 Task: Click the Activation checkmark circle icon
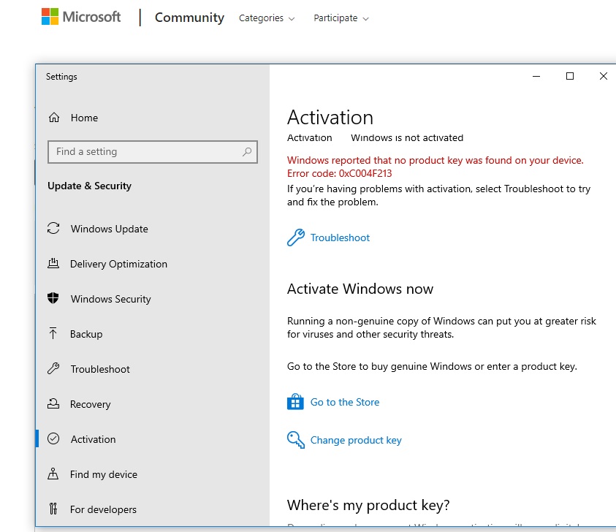(53, 438)
